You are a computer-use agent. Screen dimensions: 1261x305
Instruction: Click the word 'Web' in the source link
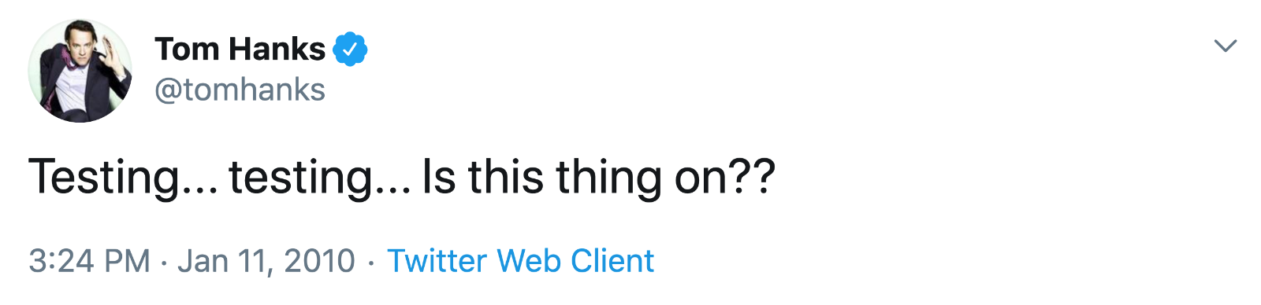(x=529, y=261)
